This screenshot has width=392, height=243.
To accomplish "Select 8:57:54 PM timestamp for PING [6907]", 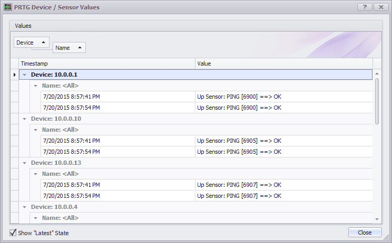I will [x=72, y=196].
